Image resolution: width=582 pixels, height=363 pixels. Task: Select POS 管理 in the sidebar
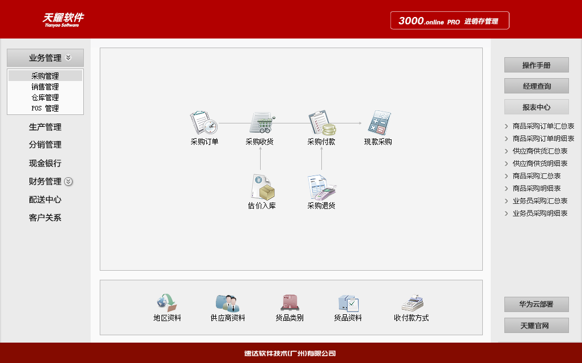45,108
